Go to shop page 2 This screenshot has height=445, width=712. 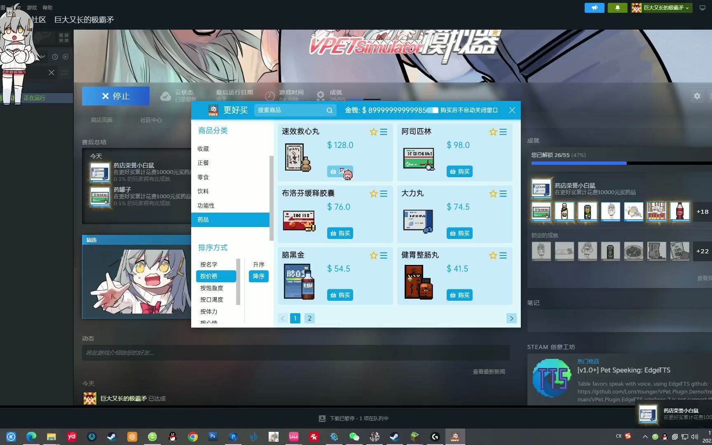tap(309, 318)
